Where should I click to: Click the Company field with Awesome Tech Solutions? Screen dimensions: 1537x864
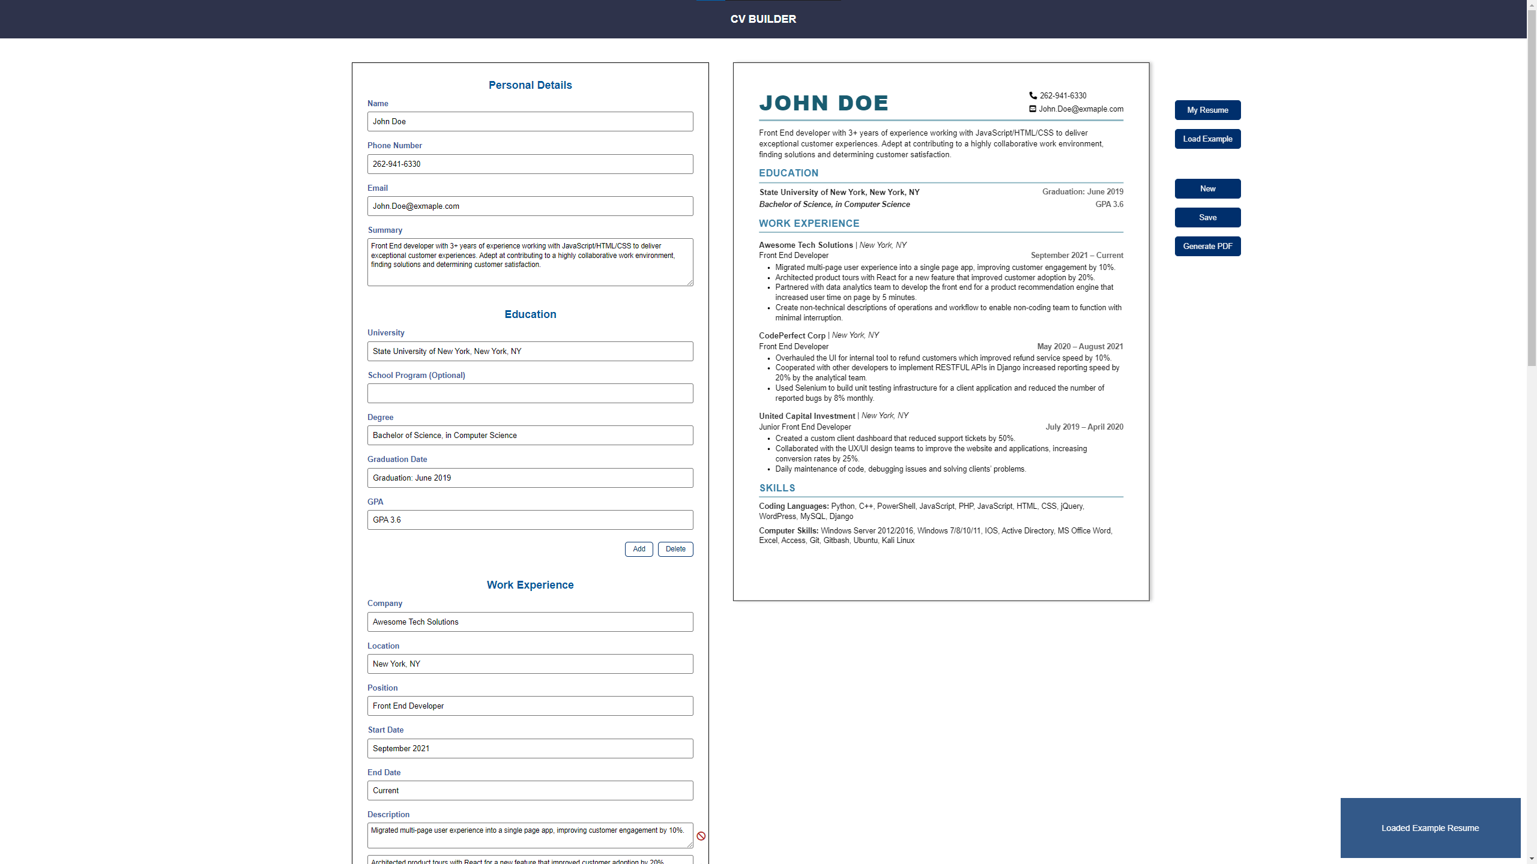[x=530, y=622]
